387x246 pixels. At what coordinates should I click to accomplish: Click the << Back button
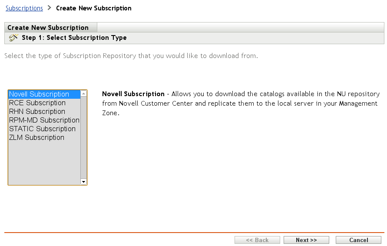click(x=257, y=240)
